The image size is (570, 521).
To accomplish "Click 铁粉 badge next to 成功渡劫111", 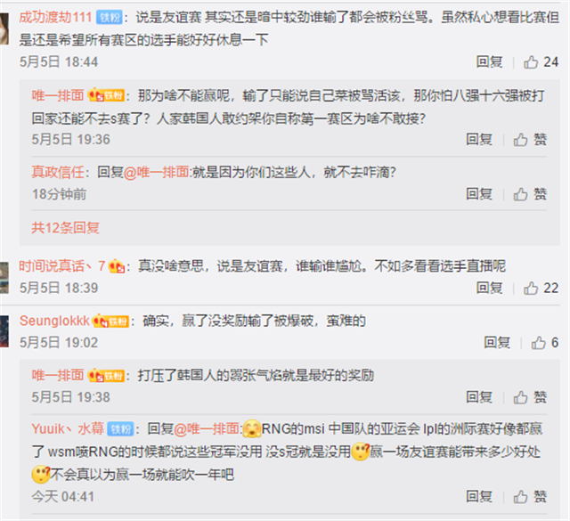I will [x=109, y=18].
